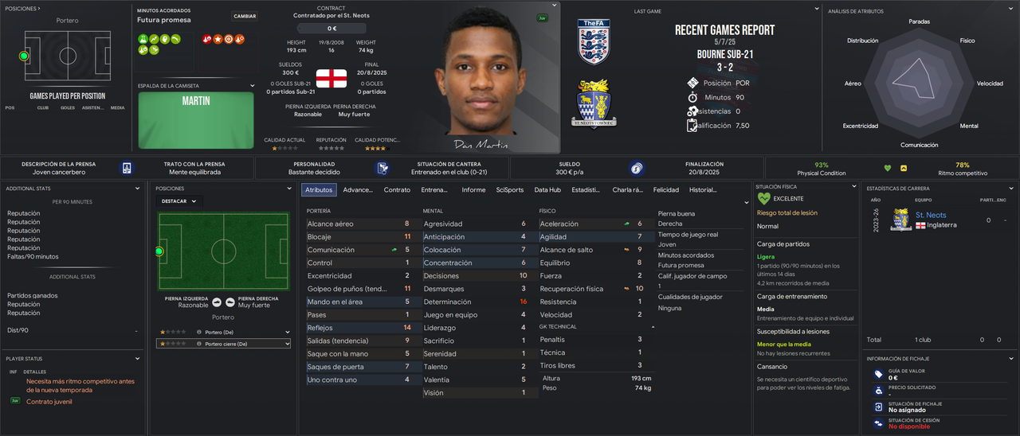Image resolution: width=1020 pixels, height=436 pixels.
Task: Click the England FA crest
Action: tap(594, 42)
